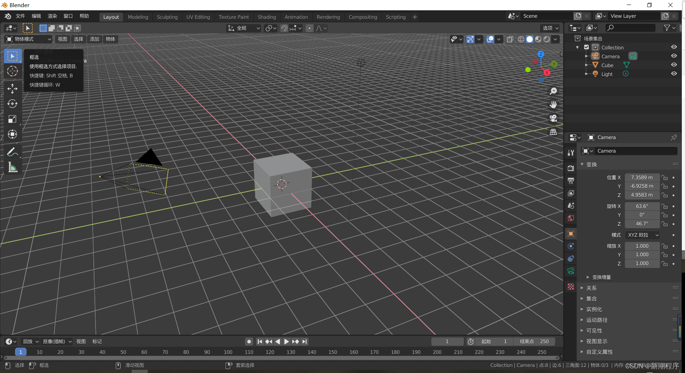Open the Object properties tab

point(571,234)
